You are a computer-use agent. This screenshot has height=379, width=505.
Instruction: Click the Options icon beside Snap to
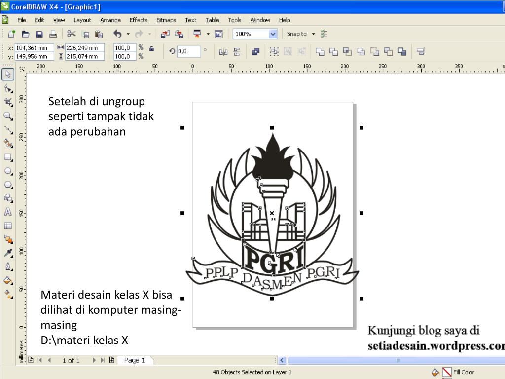324,34
